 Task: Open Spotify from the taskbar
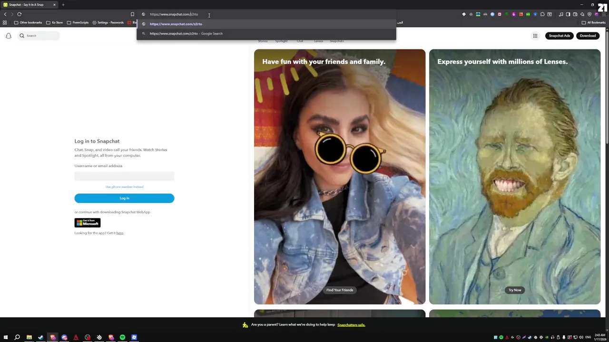(x=123, y=337)
